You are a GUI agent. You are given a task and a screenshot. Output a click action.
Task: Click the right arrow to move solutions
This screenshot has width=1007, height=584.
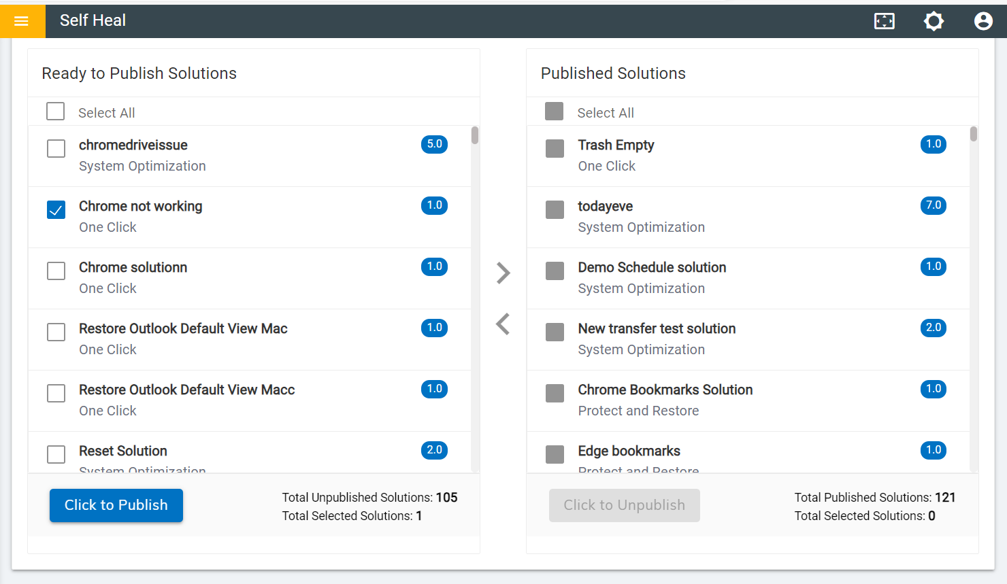[503, 273]
